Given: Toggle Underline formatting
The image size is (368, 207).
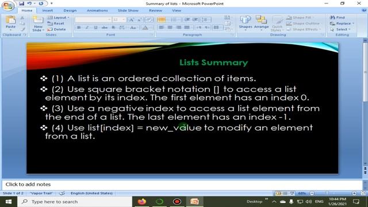Looking at the screenshot, I should 95,28.
